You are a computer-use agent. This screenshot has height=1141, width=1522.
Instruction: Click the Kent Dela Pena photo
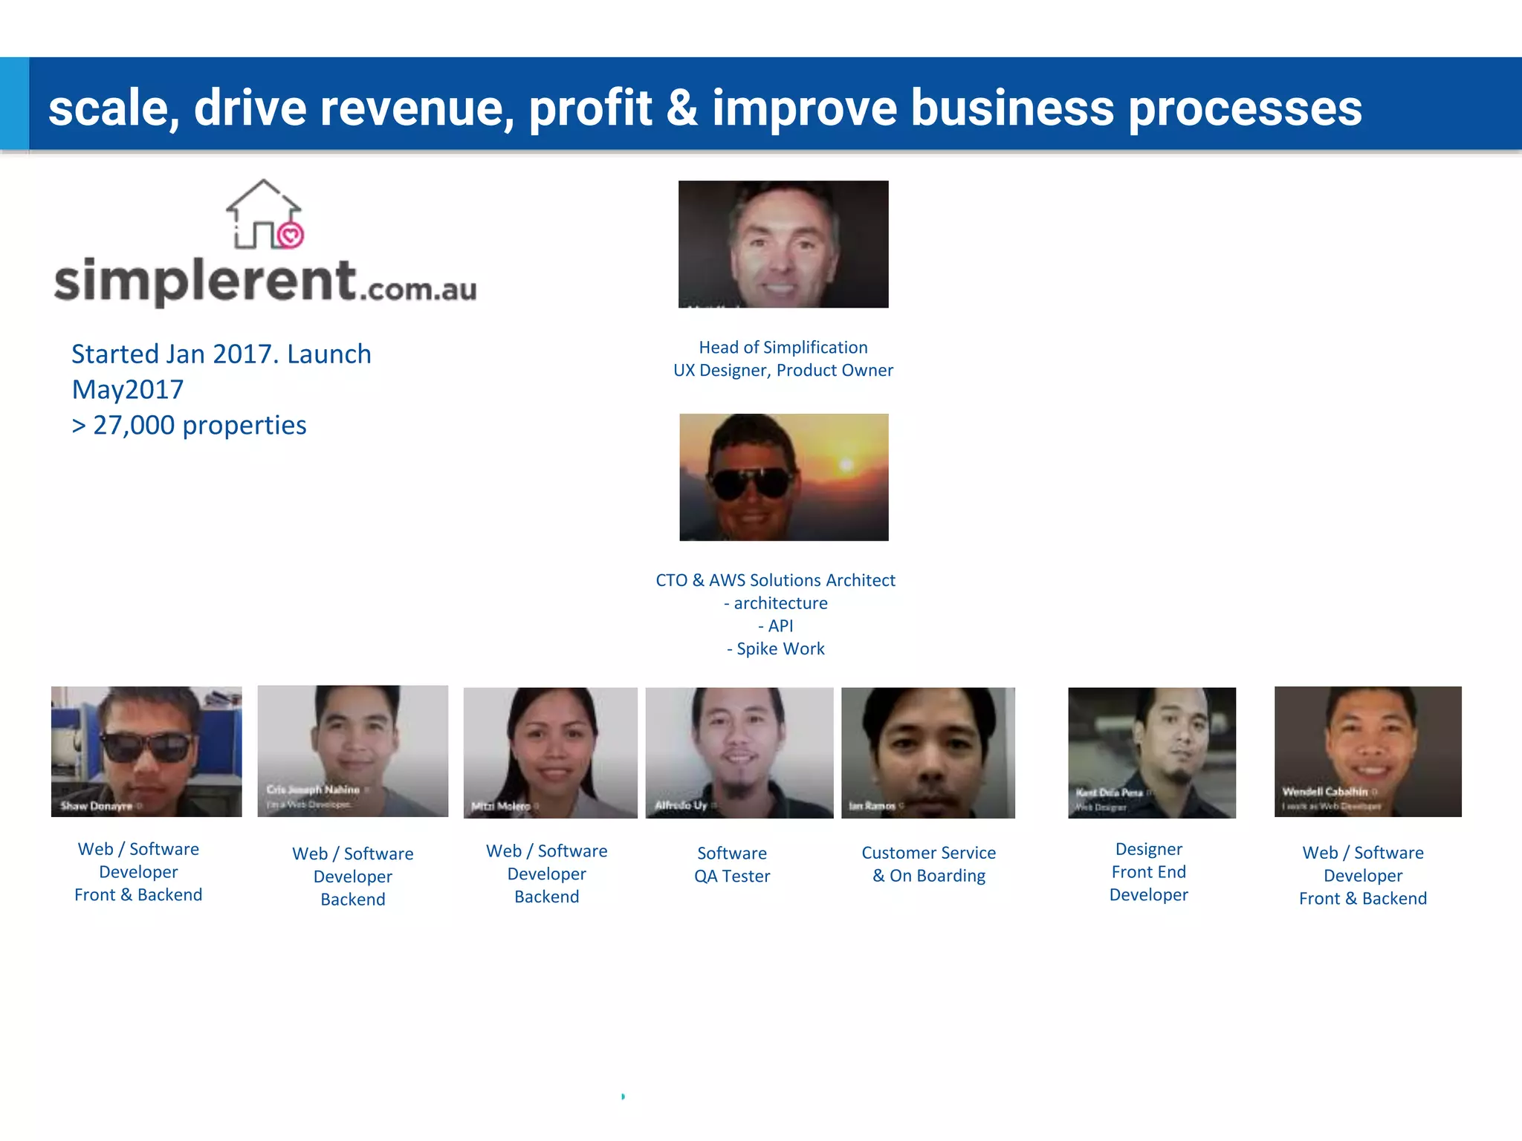pos(1152,752)
